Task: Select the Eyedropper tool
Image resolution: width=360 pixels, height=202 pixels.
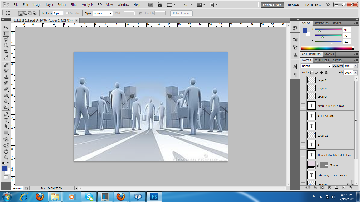Action: pos(6,58)
